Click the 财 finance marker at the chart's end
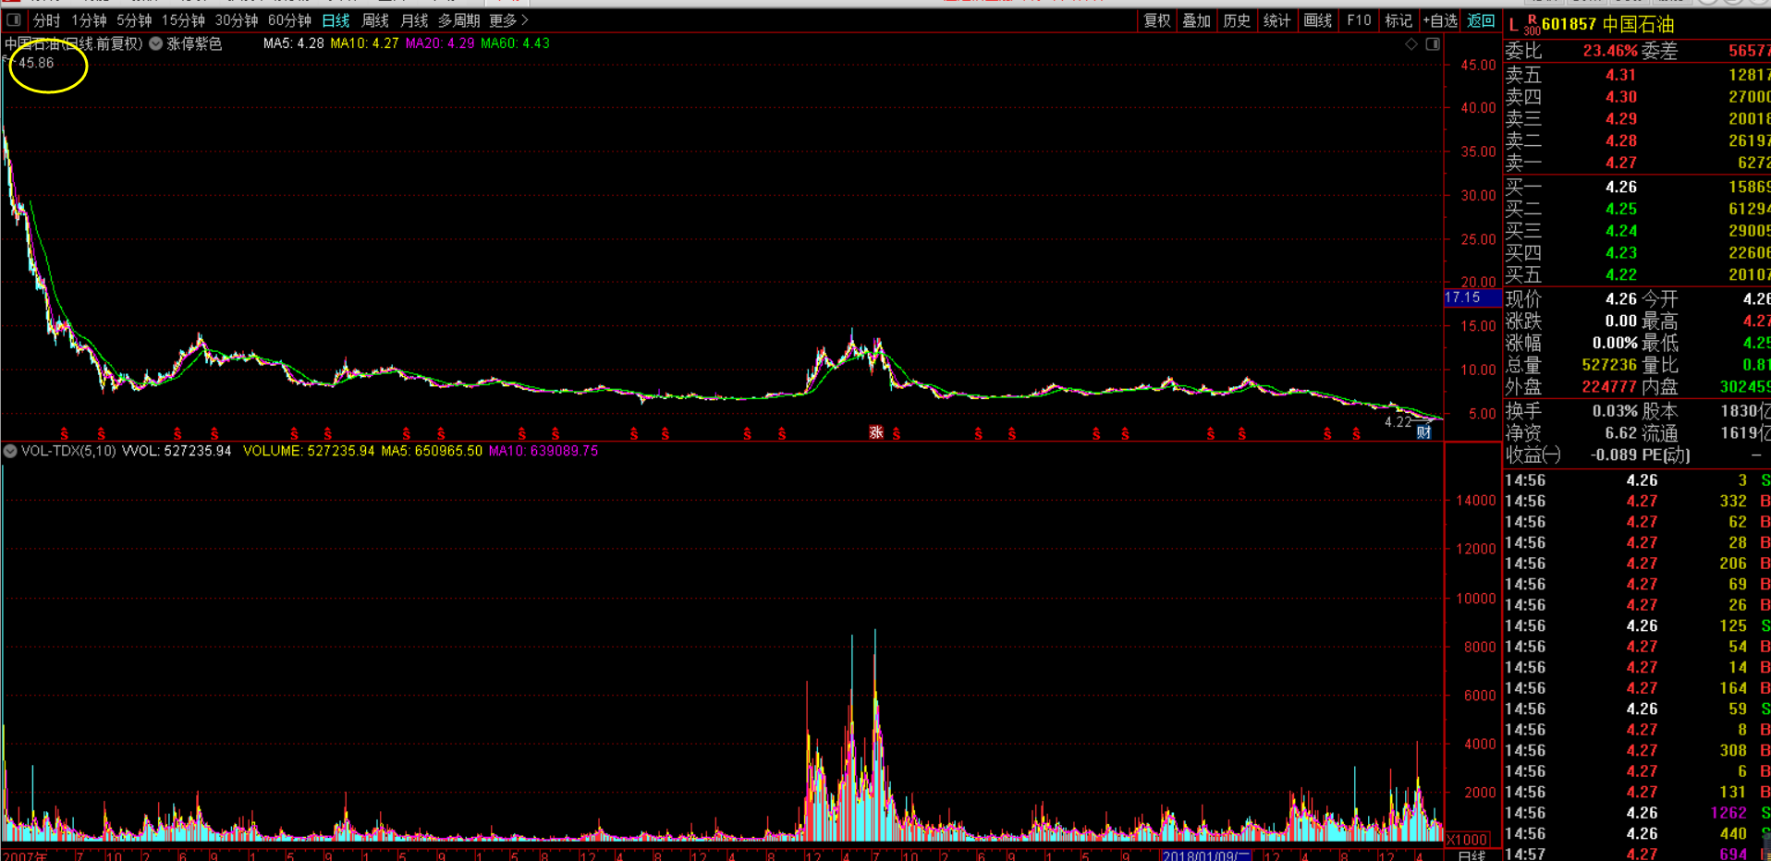Viewport: 1771px width, 861px height. pyautogui.click(x=1423, y=432)
